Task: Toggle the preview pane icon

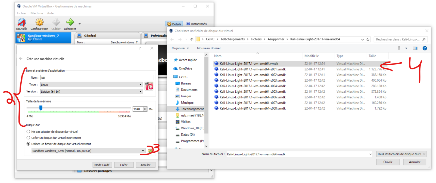Action: (415, 48)
